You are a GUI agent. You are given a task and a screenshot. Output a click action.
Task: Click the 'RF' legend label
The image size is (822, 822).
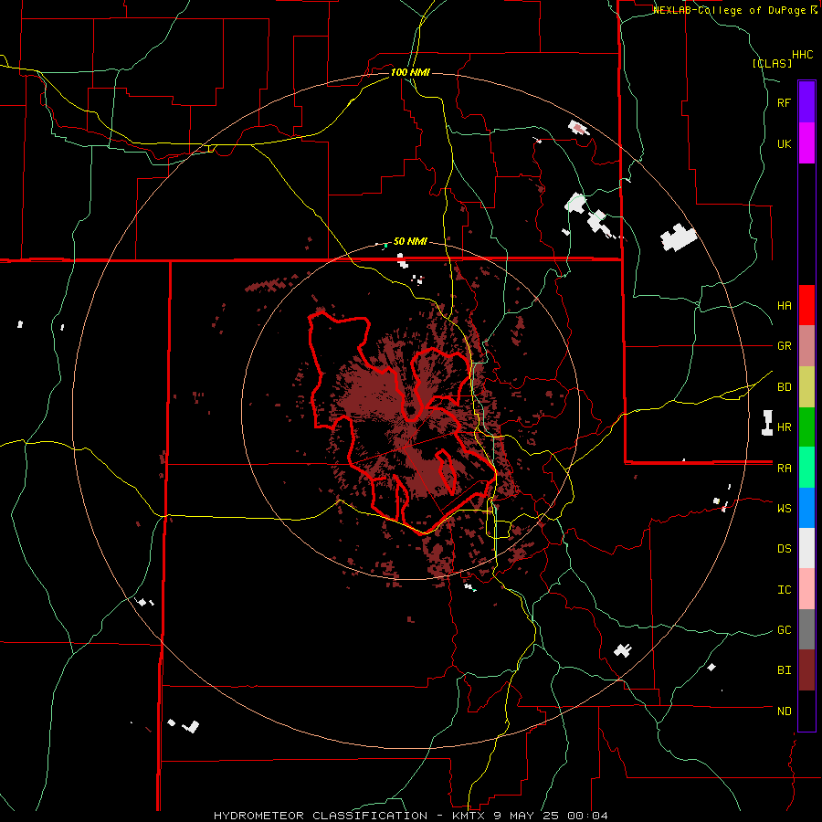(x=784, y=102)
